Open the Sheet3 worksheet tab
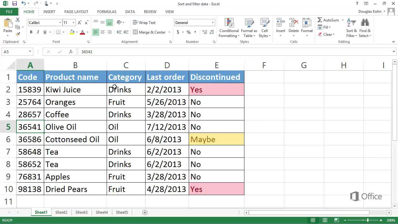This screenshot has width=398, height=224. tap(81, 212)
